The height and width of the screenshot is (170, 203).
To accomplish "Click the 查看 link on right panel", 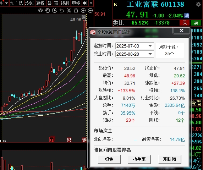I will pos(197,103).
